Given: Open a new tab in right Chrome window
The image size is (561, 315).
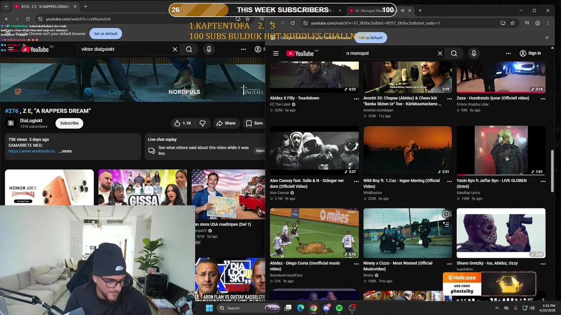Looking at the screenshot, I should pyautogui.click(x=420, y=10).
